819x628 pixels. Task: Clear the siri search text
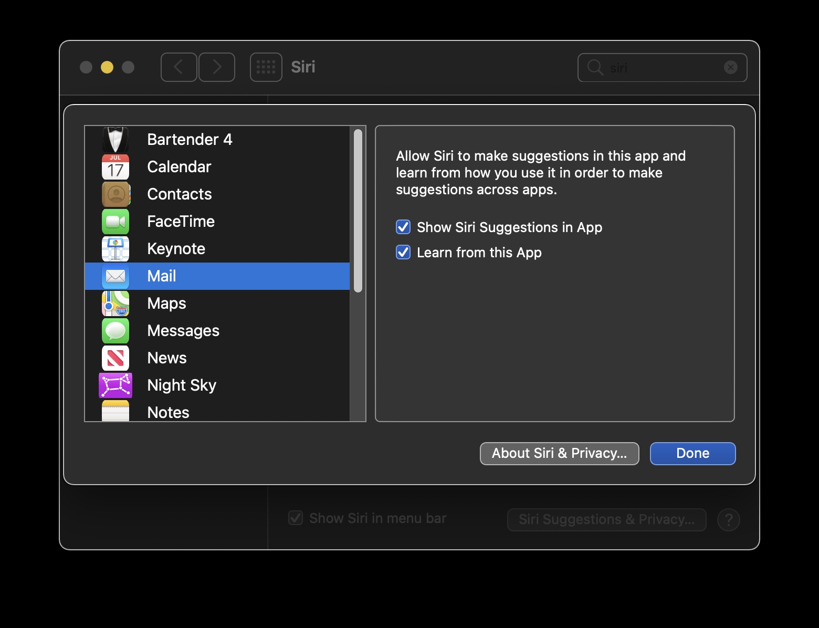point(731,67)
